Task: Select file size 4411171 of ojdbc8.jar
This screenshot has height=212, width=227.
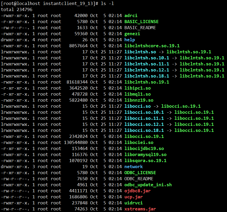Action: click(x=78, y=191)
